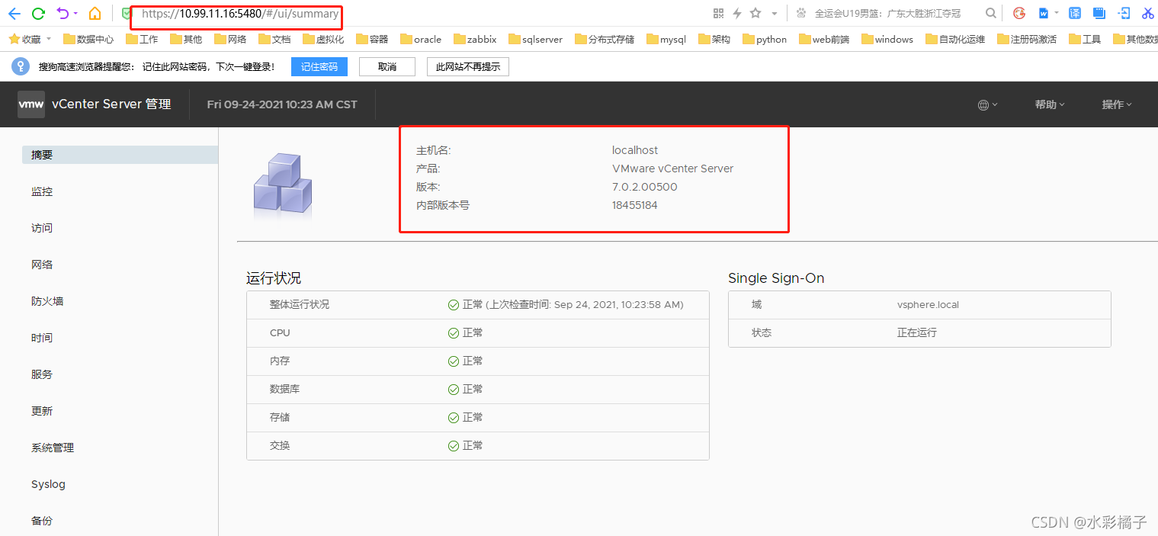
Task: Click the blue window screenshot extension icon
Action: pos(1099,13)
